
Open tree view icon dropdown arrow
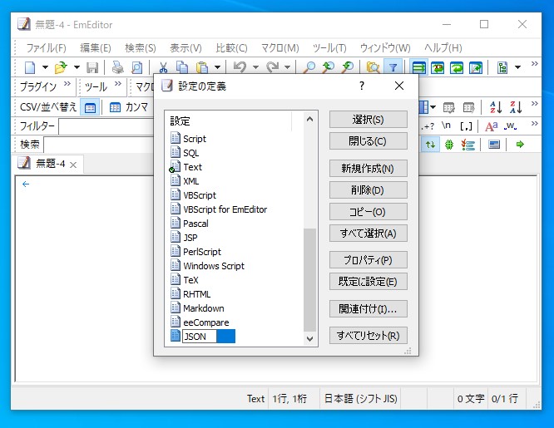click(517, 67)
